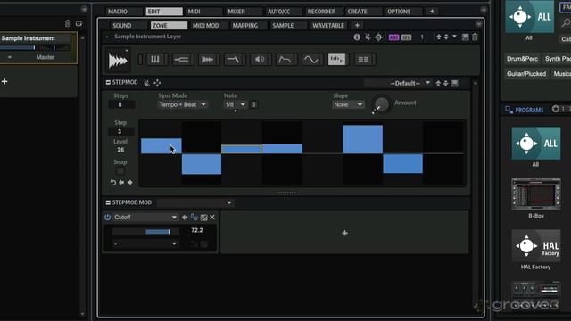Click the STEPMOD move-arrows icon
The image size is (571, 321).
tap(157, 83)
